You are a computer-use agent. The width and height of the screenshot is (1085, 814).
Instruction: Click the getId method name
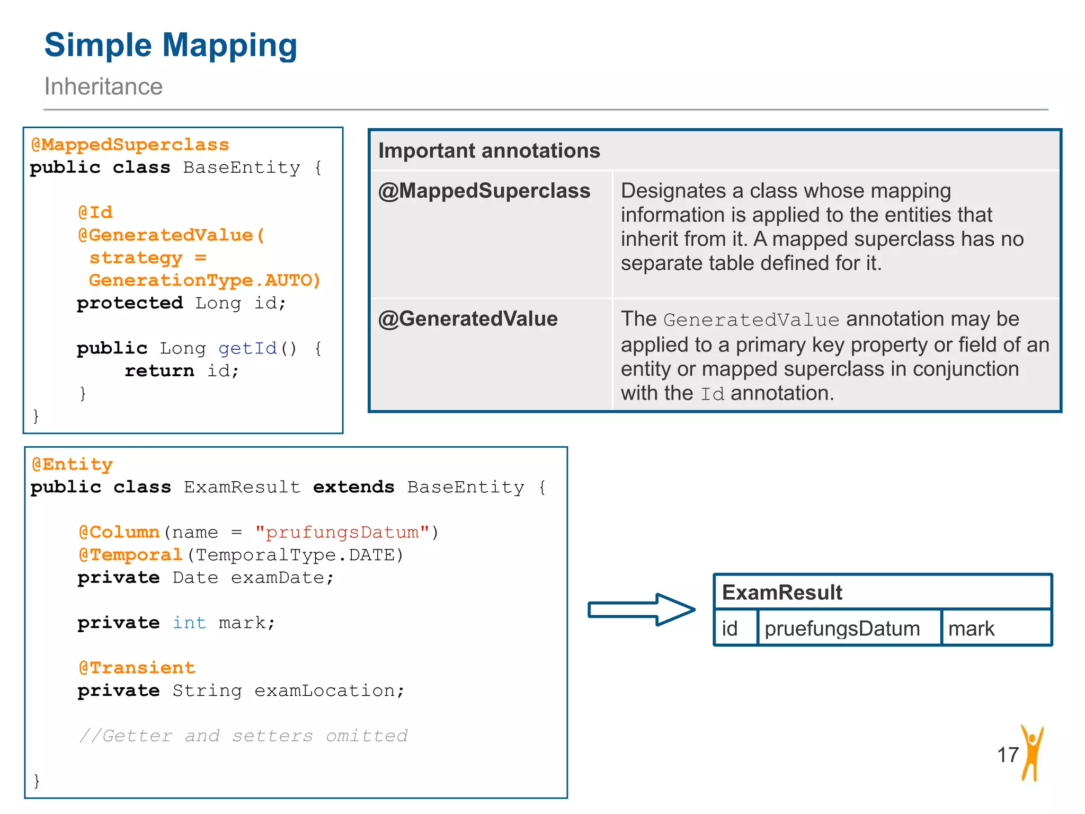[247, 348]
